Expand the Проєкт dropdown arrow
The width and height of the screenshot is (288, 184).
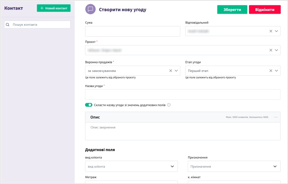pyautogui.click(x=276, y=50)
